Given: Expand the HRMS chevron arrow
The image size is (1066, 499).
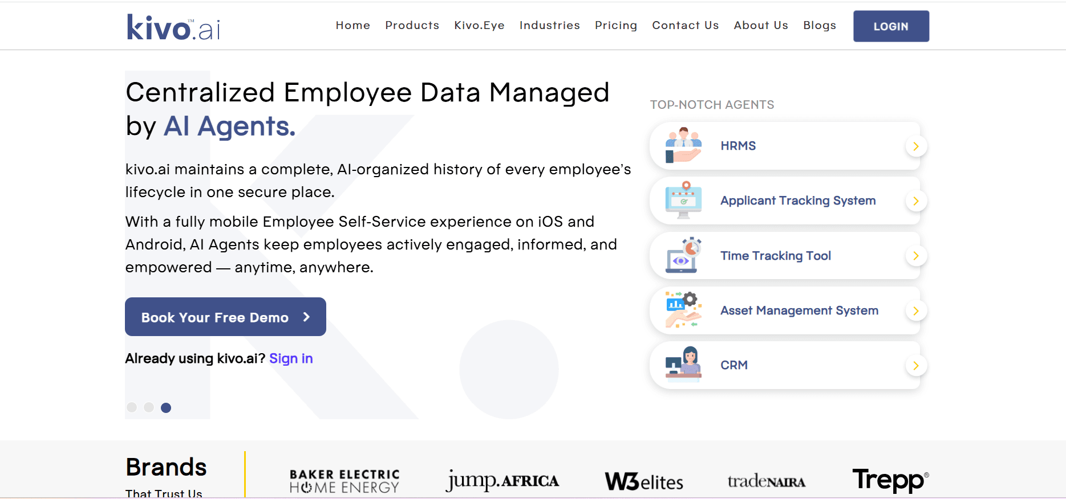Looking at the screenshot, I should click(915, 146).
